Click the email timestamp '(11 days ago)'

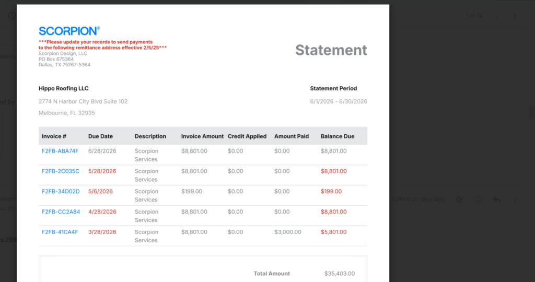[428, 199]
